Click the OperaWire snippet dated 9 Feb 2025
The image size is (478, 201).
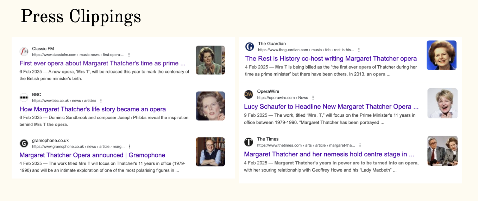(x=330, y=119)
